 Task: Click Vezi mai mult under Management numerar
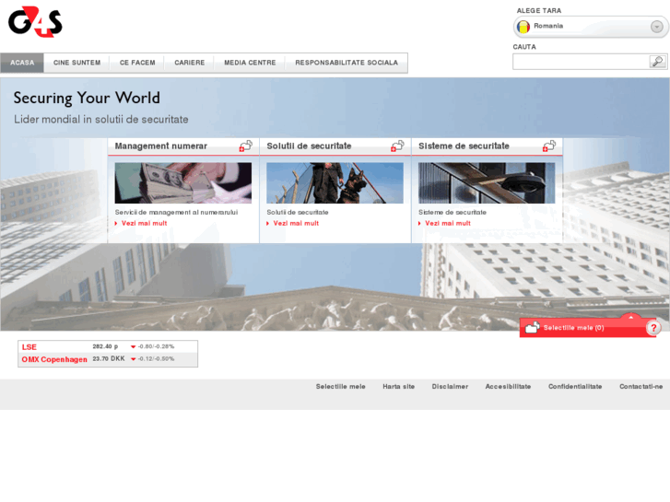(x=144, y=224)
